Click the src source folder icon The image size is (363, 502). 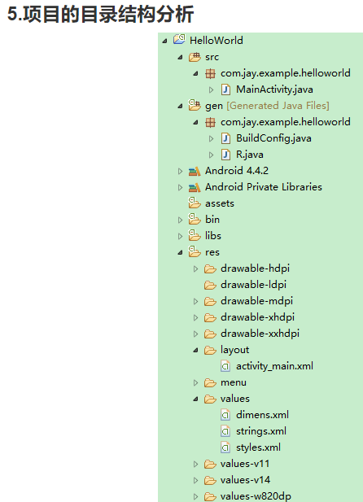pos(195,57)
